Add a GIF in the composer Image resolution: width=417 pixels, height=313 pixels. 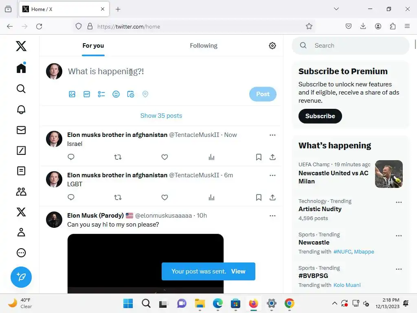tap(87, 94)
